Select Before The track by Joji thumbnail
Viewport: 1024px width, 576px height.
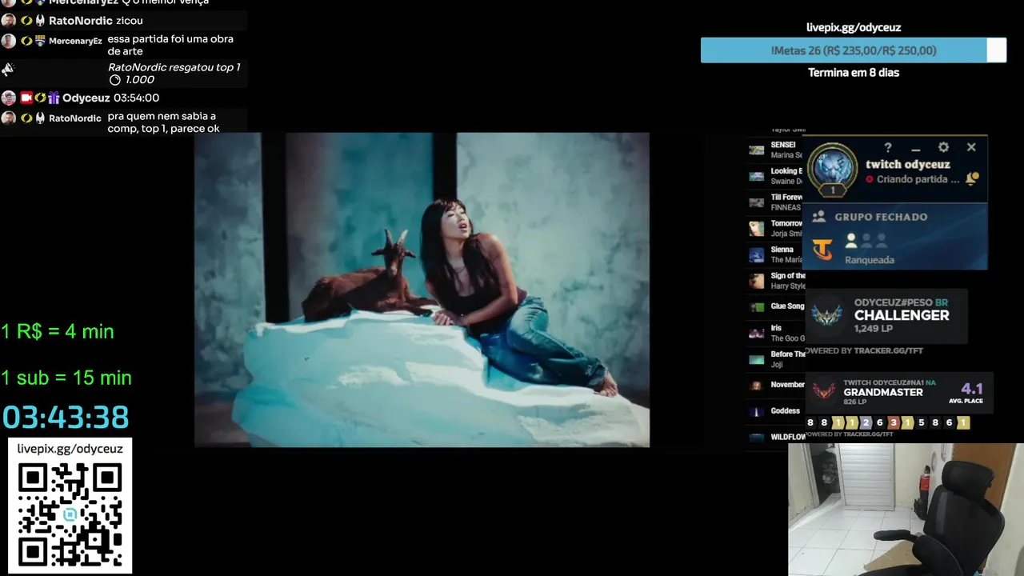[x=756, y=359]
